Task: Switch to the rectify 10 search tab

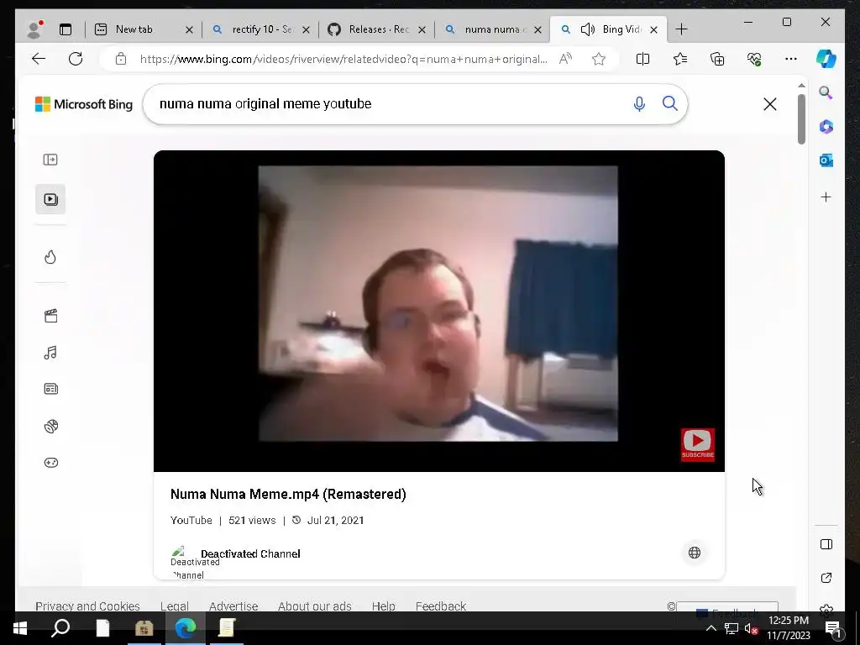Action: tap(262, 29)
